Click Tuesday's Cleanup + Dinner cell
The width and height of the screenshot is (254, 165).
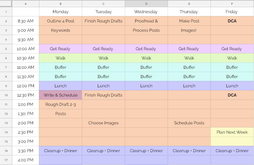click(103, 151)
